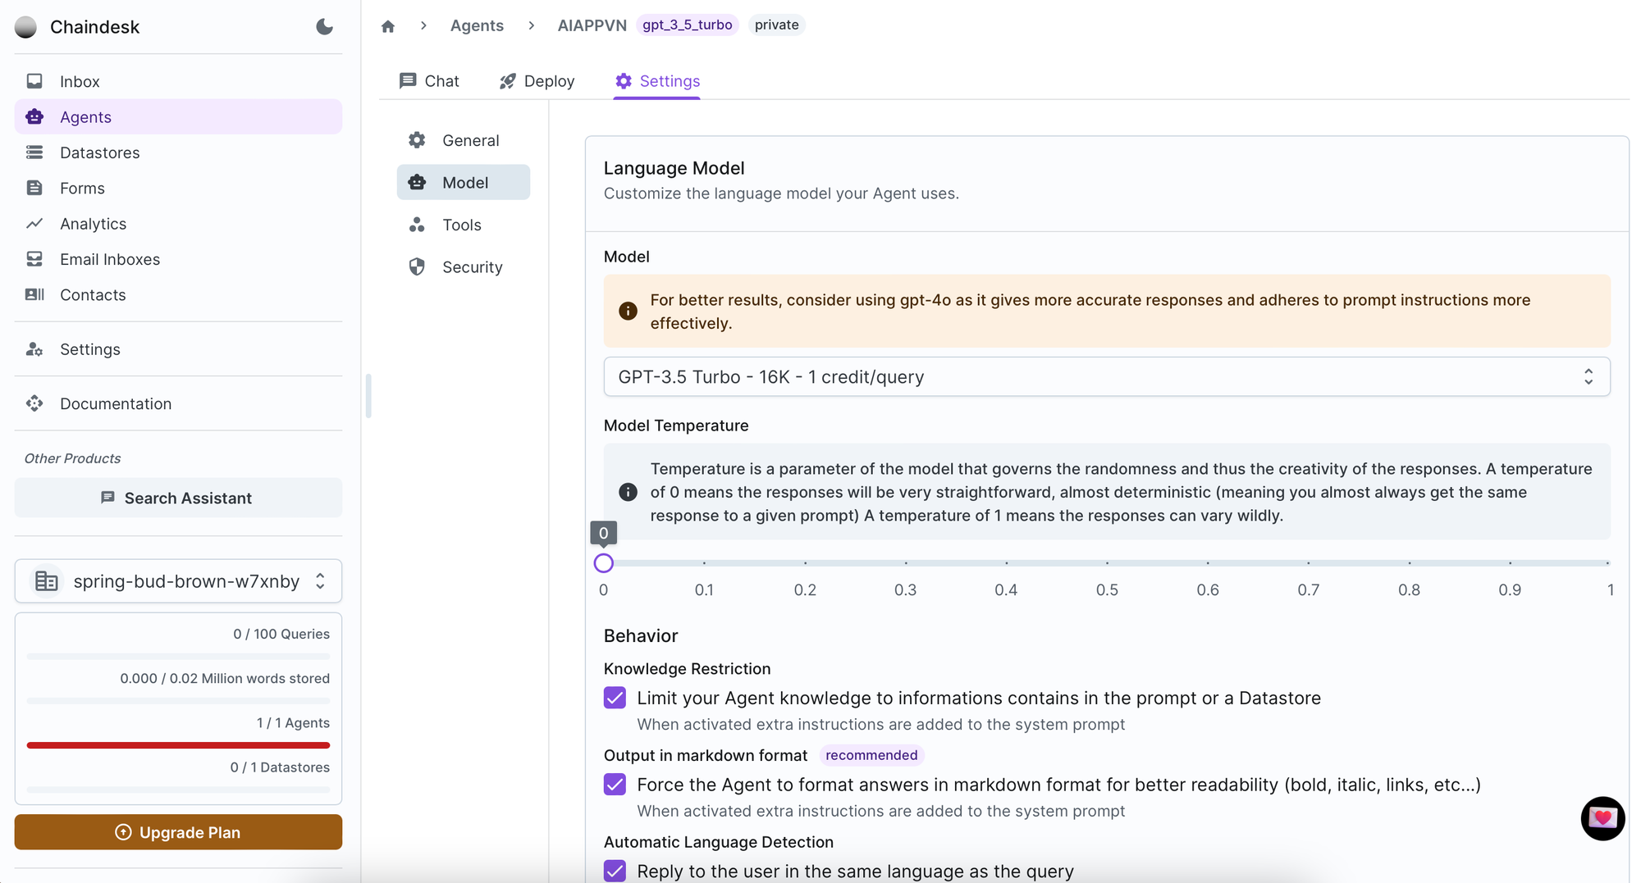Viewport: 1641px width, 883px height.
Task: Click the Agents robot icon in sidebar
Action: [x=34, y=116]
